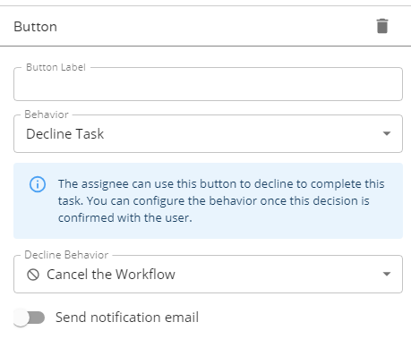Viewport: 411px width, 356px height.
Task: Click the gray track of the notification toggle
Action: tap(38, 318)
